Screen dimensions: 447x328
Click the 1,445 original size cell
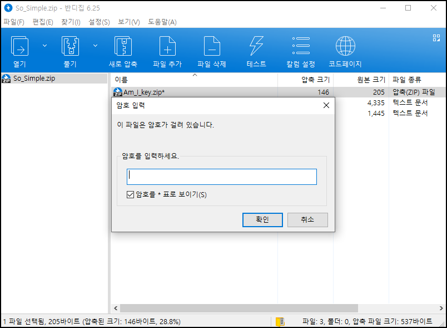pos(376,114)
